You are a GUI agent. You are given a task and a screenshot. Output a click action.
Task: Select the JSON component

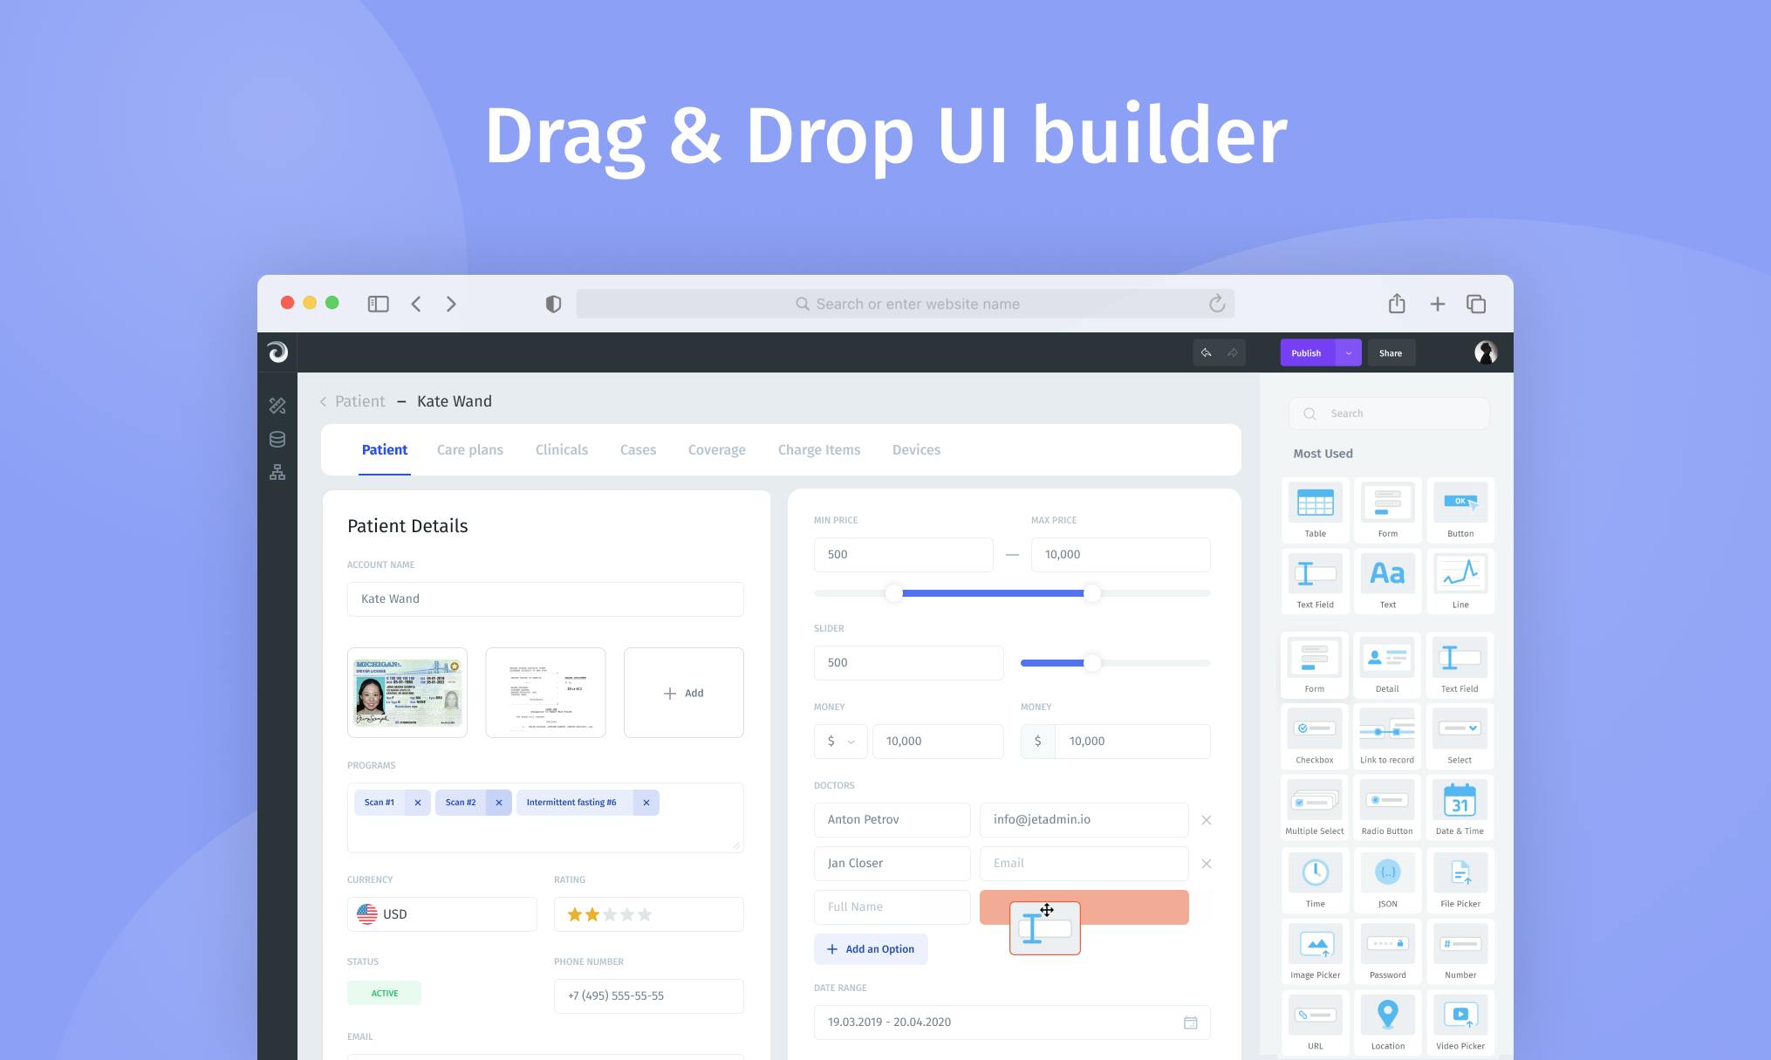pos(1387,881)
